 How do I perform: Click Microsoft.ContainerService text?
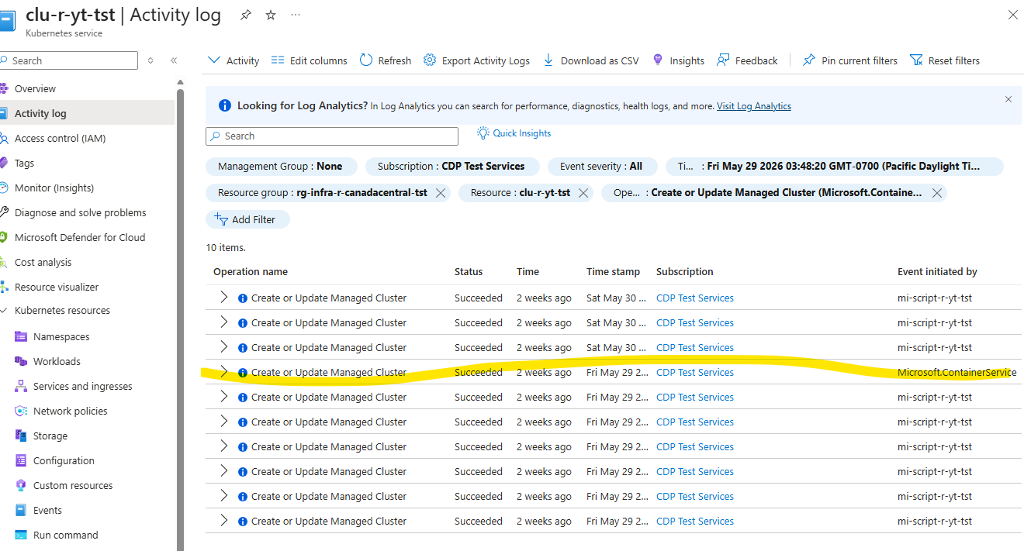coord(957,372)
